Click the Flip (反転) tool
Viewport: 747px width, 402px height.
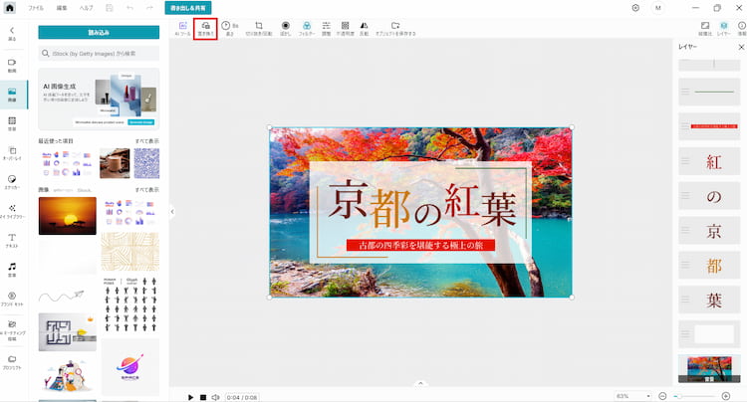coord(364,29)
